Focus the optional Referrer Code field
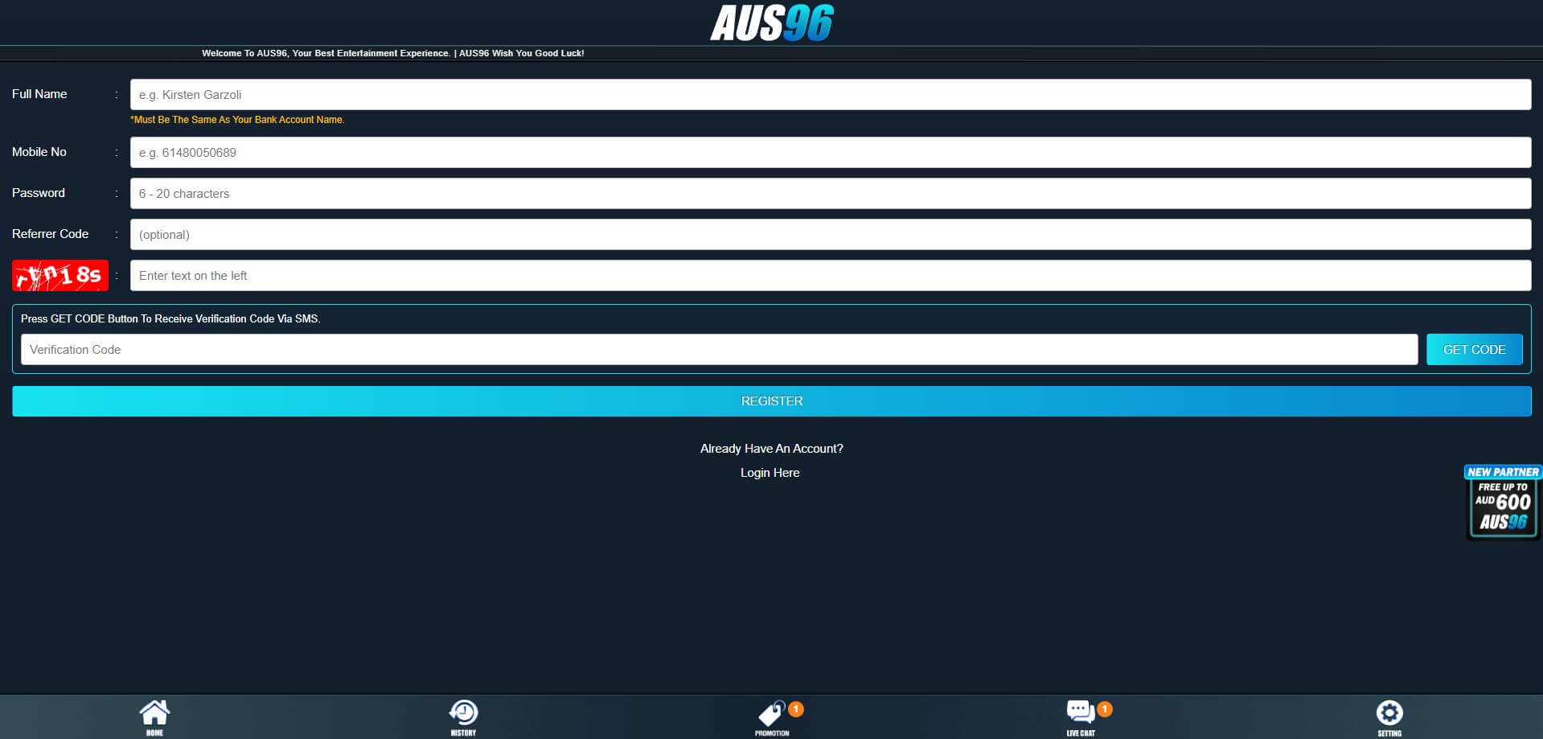The width and height of the screenshot is (1543, 739). click(x=831, y=234)
